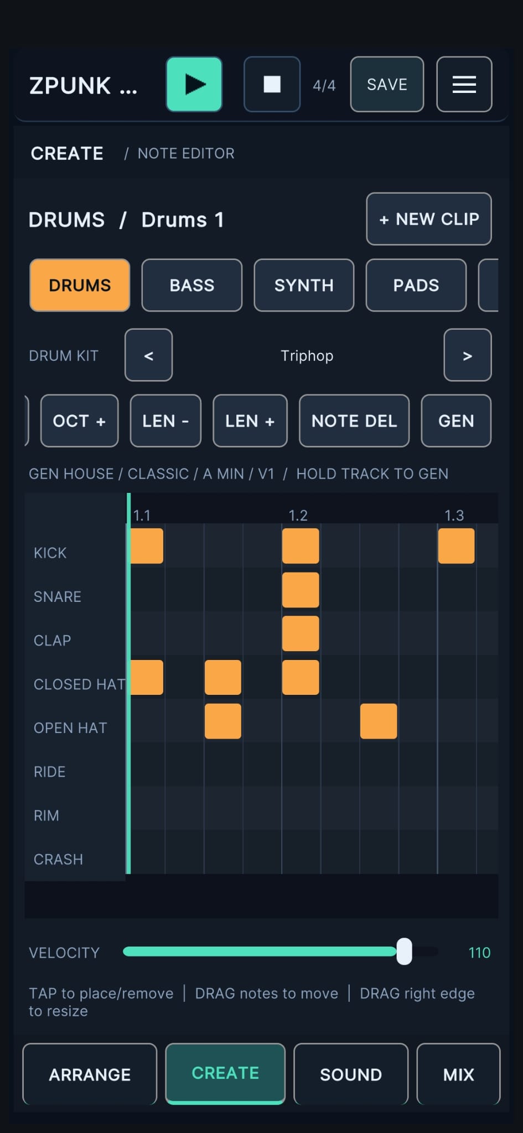Click the Triphop drum kit name
Image resolution: width=523 pixels, height=1133 pixels.
[x=307, y=355]
